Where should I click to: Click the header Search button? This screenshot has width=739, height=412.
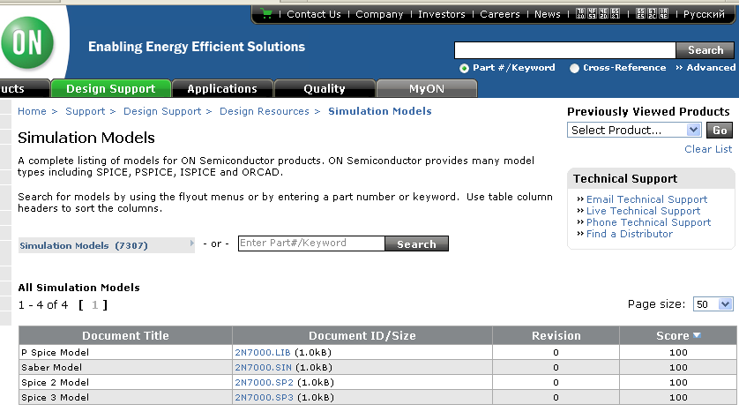[x=705, y=50]
